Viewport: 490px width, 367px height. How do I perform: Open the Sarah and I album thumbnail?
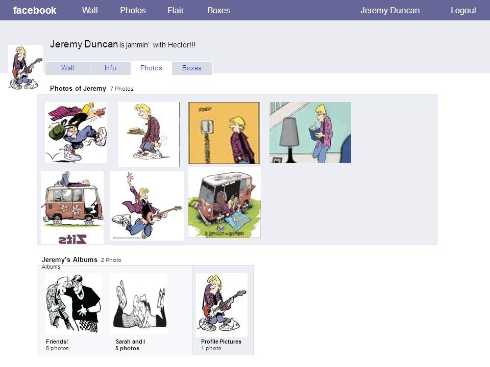pyautogui.click(x=139, y=304)
